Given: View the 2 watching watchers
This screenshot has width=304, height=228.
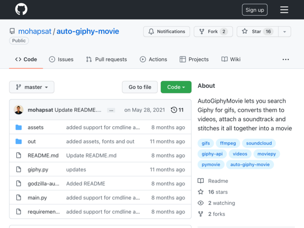Looking at the screenshot, I should (217, 203).
